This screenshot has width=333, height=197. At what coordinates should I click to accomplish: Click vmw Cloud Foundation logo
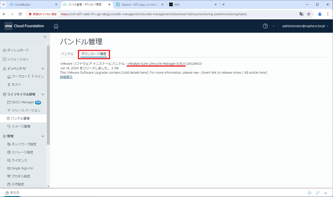24,26
